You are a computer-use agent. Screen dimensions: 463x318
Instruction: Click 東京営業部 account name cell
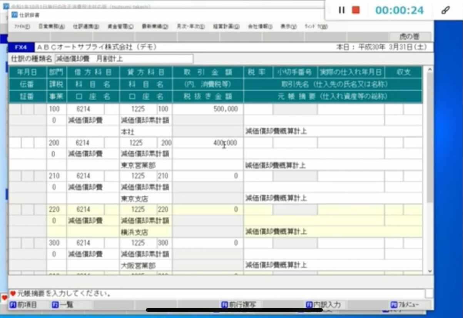tap(146, 166)
